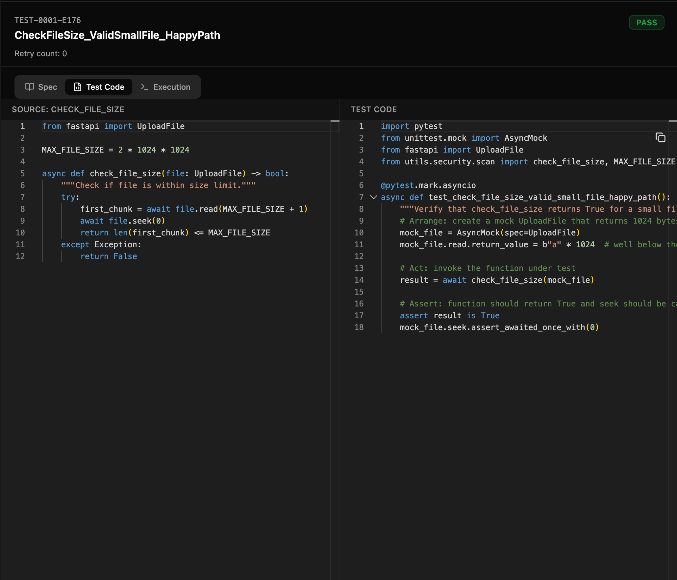Click source line with await file.seek(0)

[123, 221]
